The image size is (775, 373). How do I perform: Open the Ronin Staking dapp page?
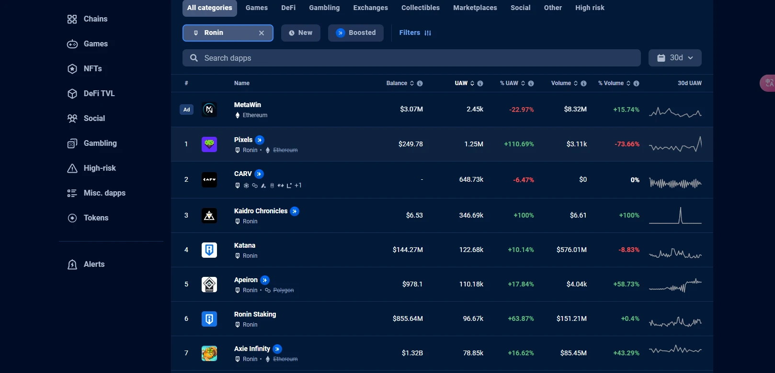255,315
